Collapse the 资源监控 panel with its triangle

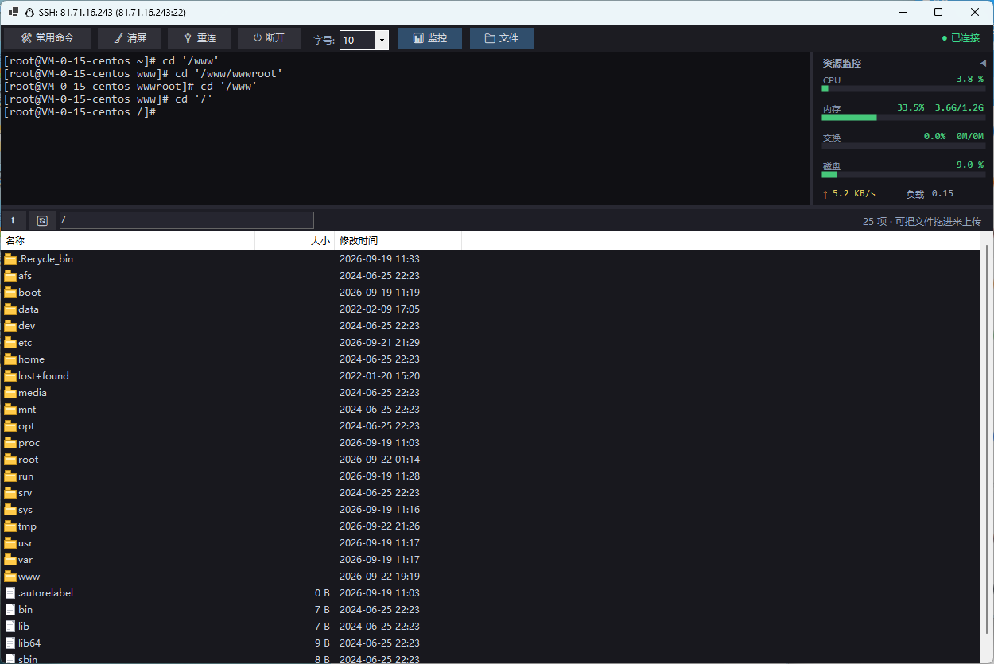pos(983,63)
